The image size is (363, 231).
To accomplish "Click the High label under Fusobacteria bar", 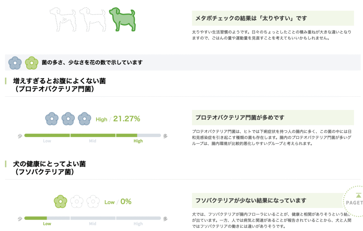I will (138, 224).
